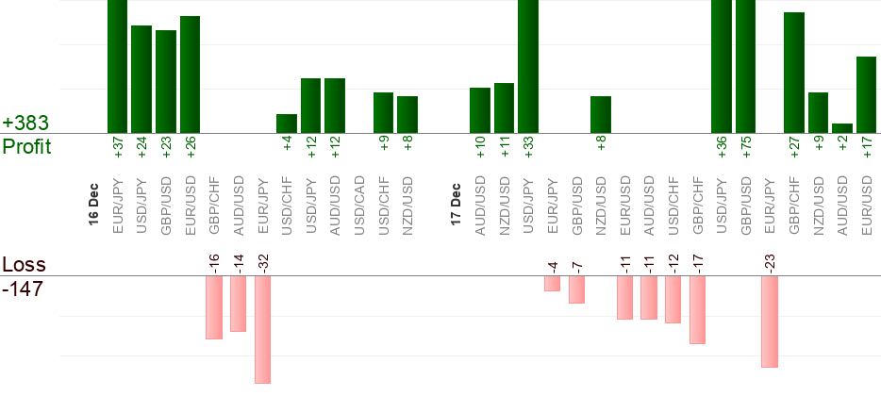
Task: Click the -147 total loss value
Action: tap(25, 289)
